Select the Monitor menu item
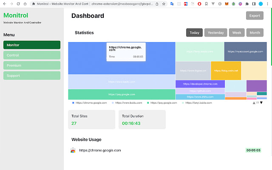The image size is (272, 170). [32, 45]
